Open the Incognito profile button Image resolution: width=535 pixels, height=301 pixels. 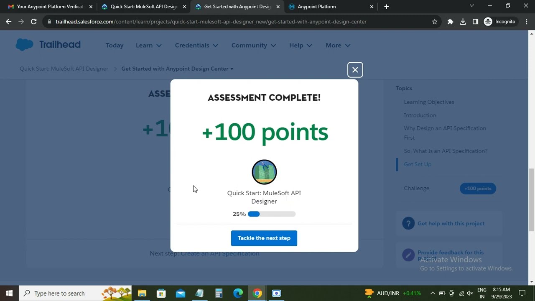[x=500, y=22]
